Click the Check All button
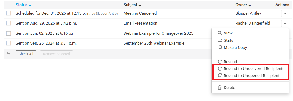The image size is (293, 101). click(x=26, y=54)
